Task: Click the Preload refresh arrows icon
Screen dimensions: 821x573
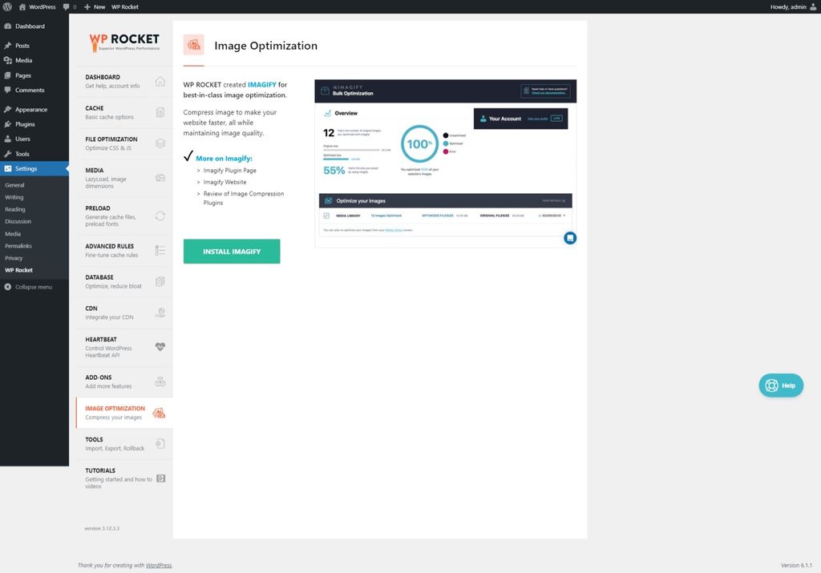Action: [160, 216]
